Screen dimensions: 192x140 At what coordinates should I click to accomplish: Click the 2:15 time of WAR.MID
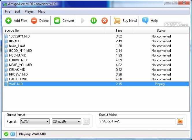click(119, 84)
